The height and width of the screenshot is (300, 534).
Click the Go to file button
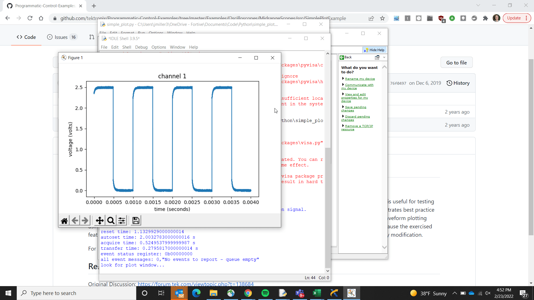tap(456, 63)
